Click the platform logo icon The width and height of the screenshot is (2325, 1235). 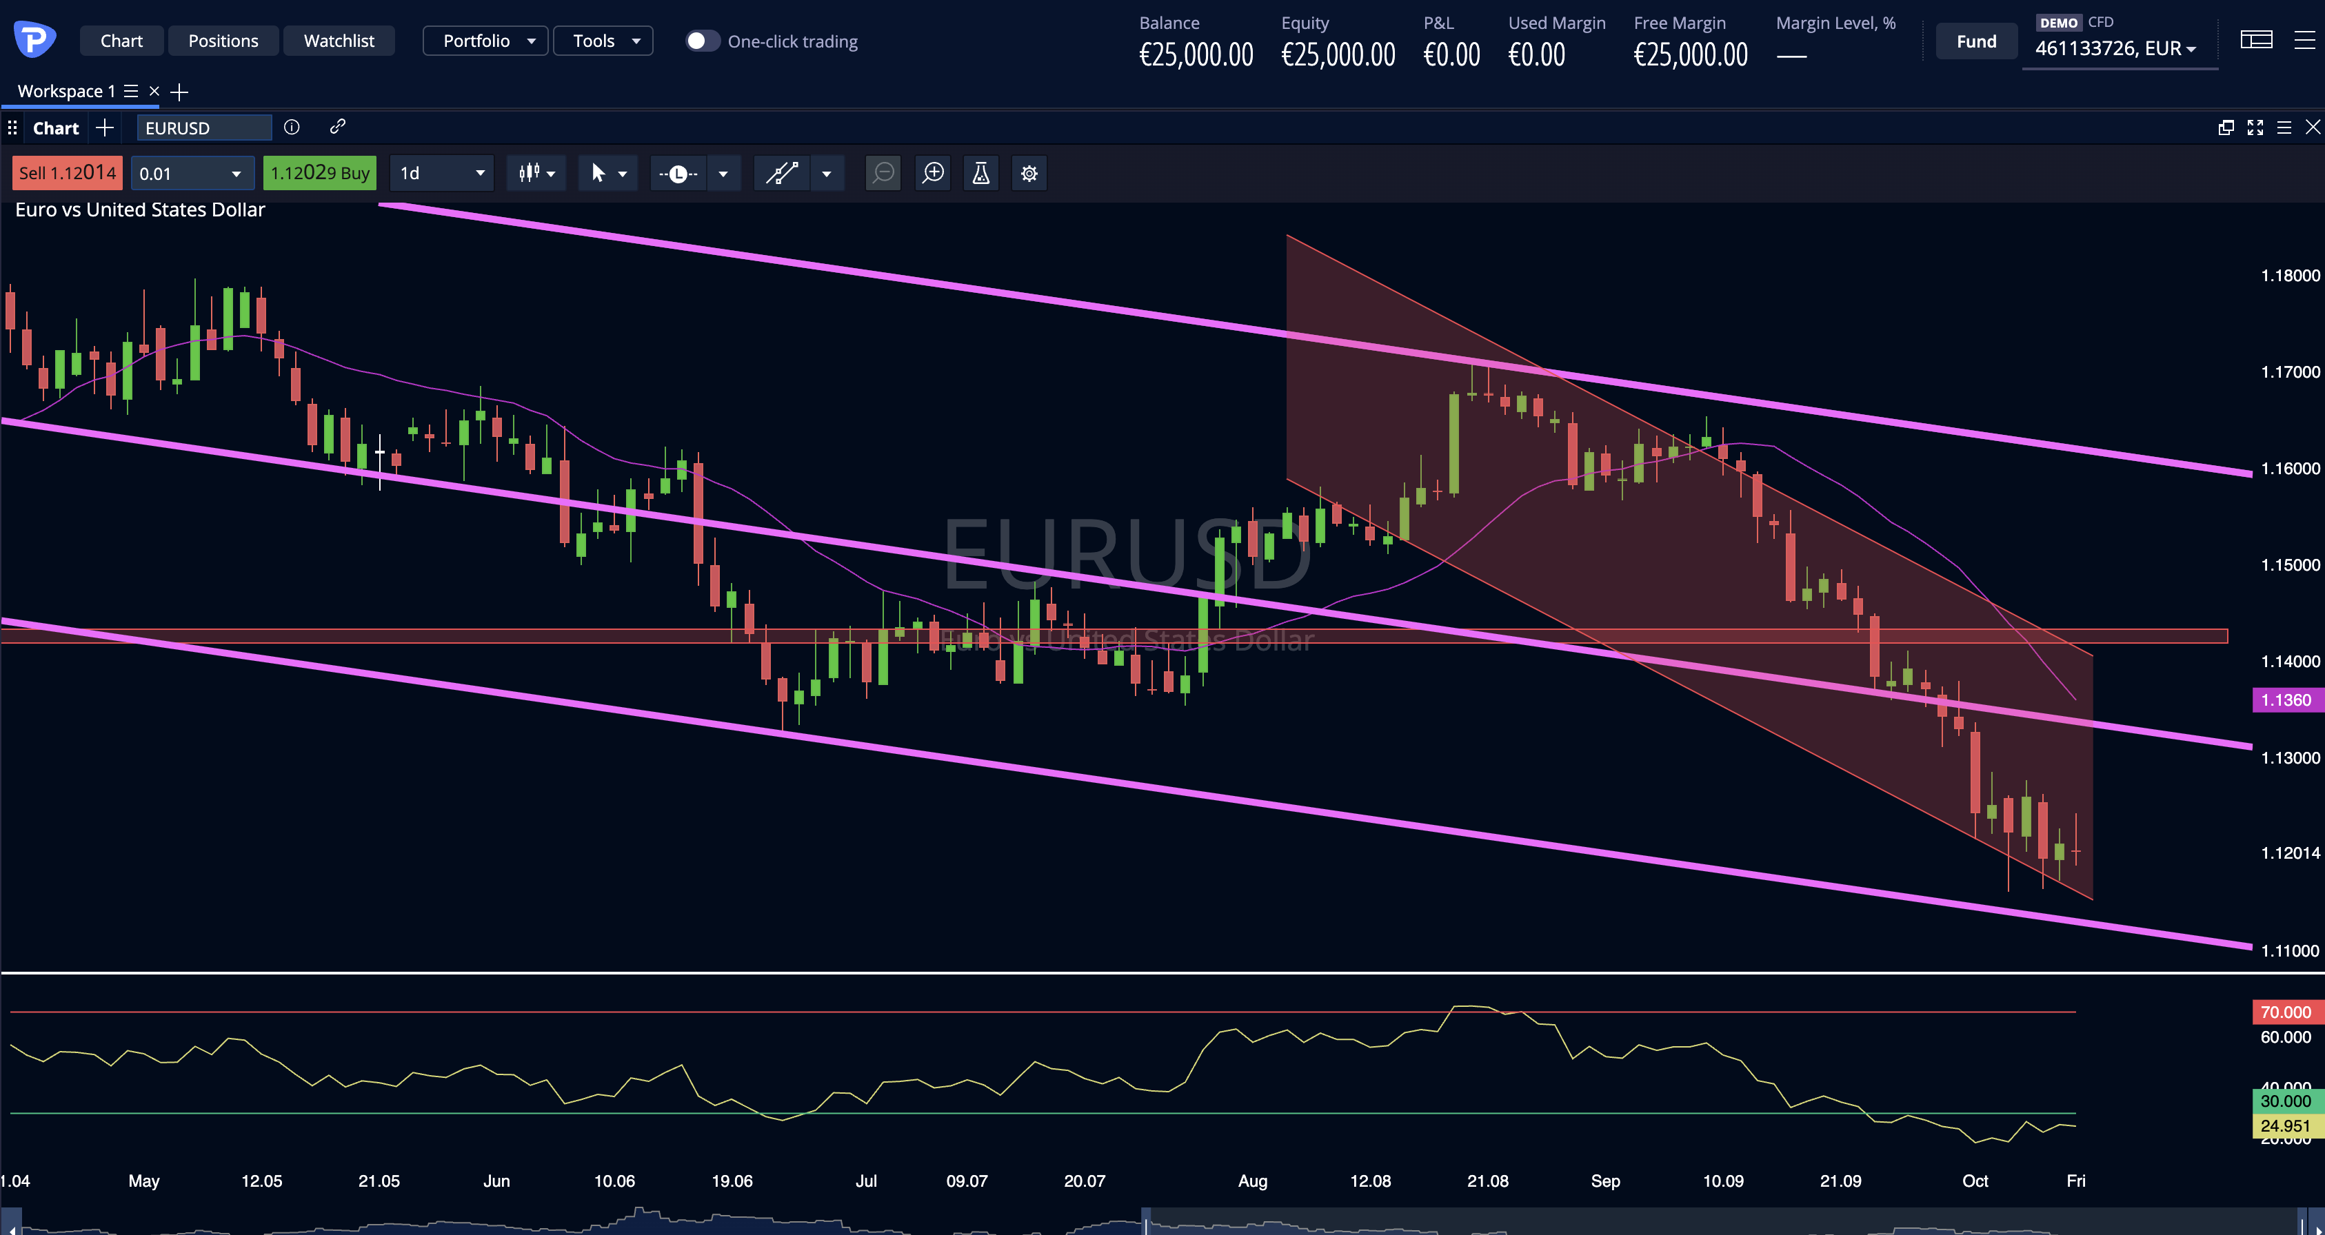coord(34,40)
